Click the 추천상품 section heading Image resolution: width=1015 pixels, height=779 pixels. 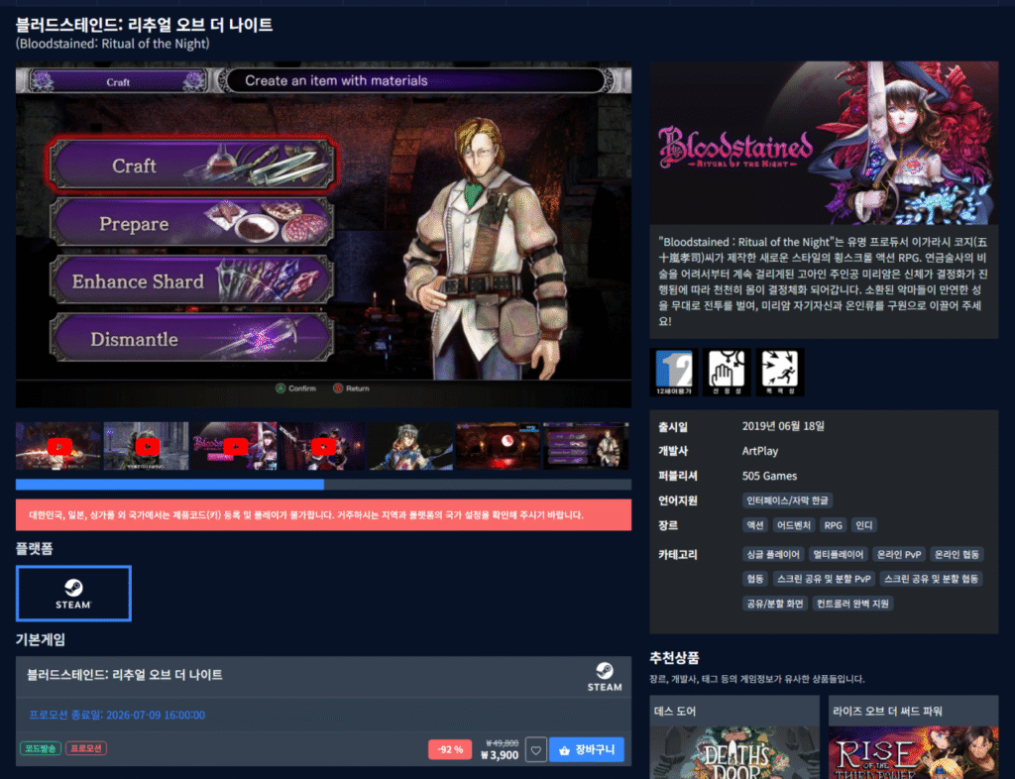(674, 658)
